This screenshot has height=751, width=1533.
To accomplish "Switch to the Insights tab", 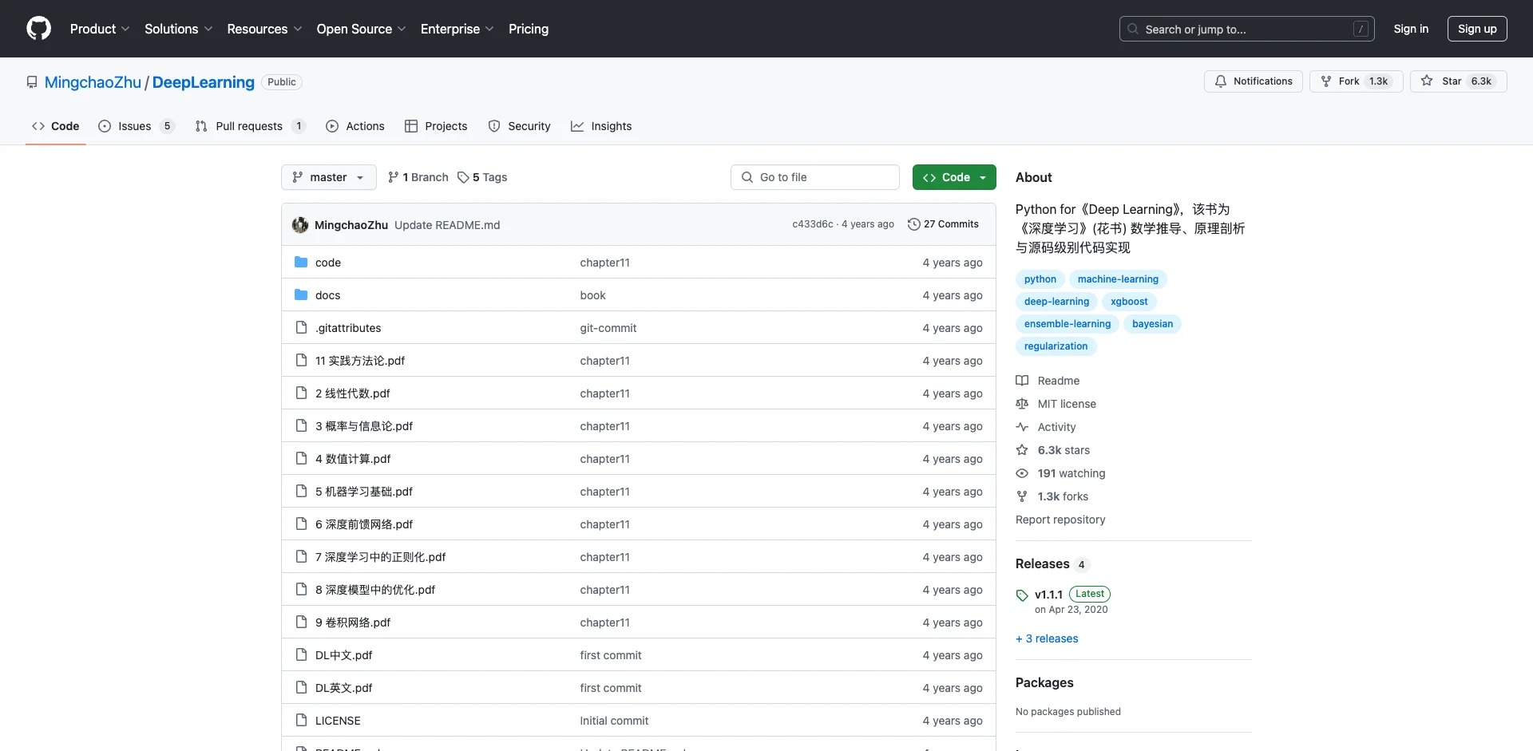I will pyautogui.click(x=601, y=126).
